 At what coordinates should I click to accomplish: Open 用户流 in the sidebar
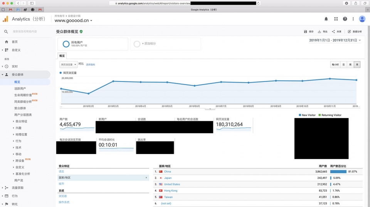18,180
